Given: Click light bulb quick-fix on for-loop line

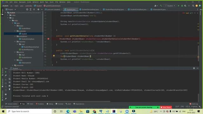Looking at the screenshot, I should click(54, 56).
